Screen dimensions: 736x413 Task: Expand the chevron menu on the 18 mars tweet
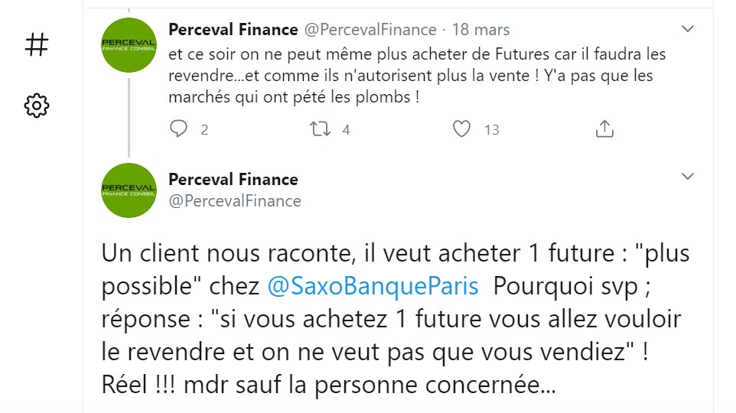(x=687, y=29)
